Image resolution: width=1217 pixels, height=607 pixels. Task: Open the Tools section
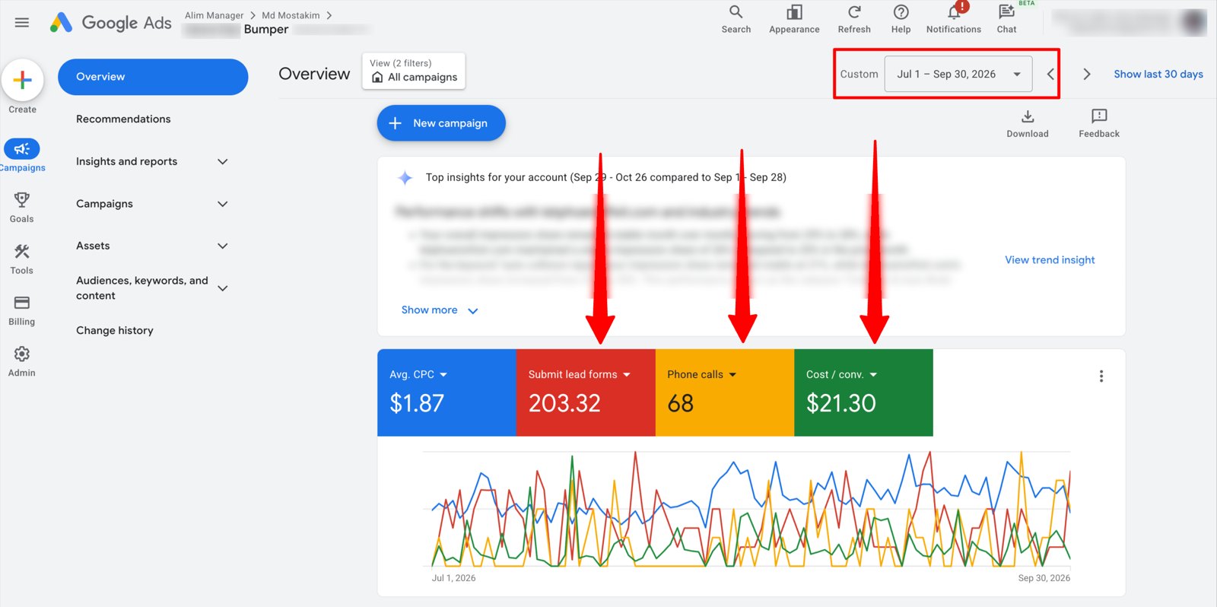(22, 259)
